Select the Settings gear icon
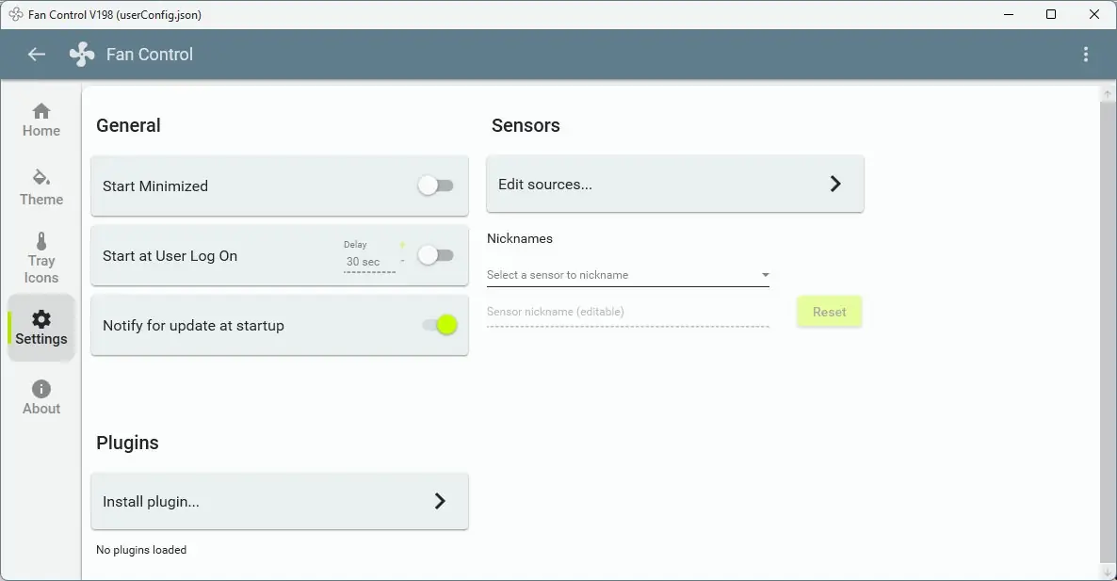 41,320
